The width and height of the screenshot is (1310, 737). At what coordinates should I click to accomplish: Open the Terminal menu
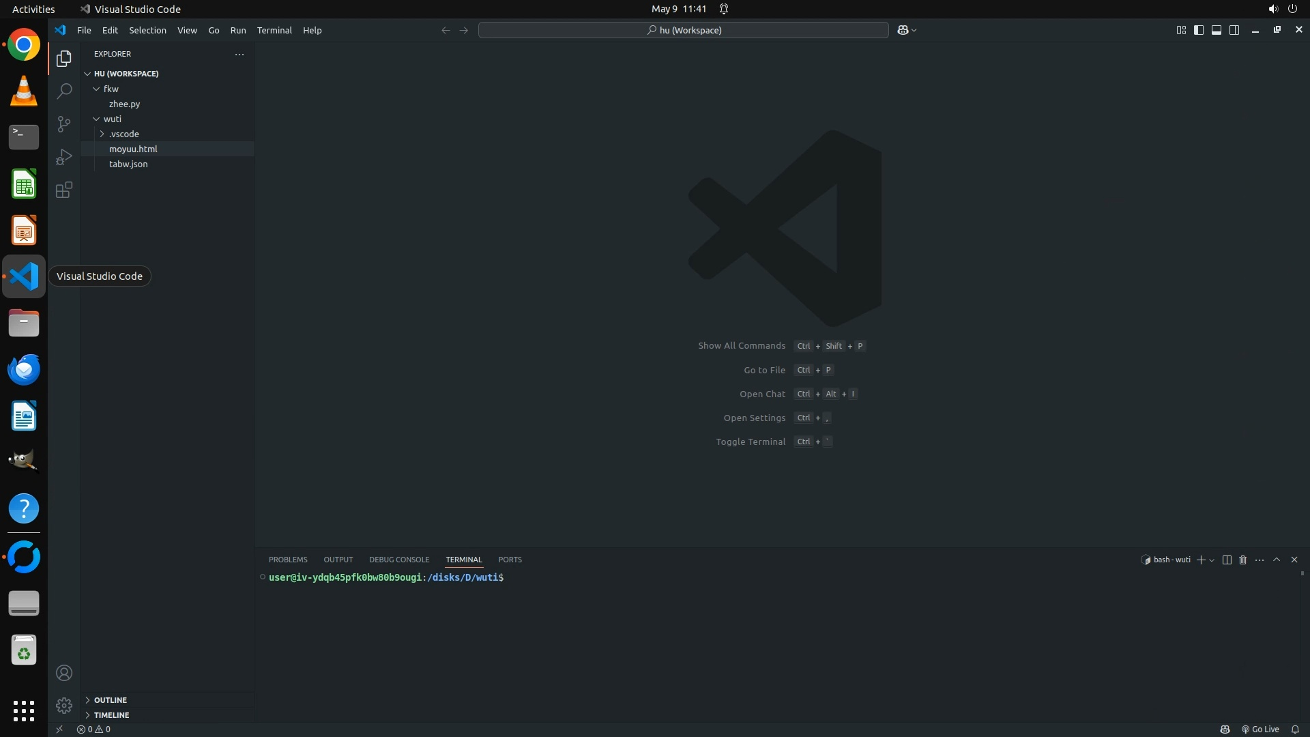pyautogui.click(x=274, y=30)
